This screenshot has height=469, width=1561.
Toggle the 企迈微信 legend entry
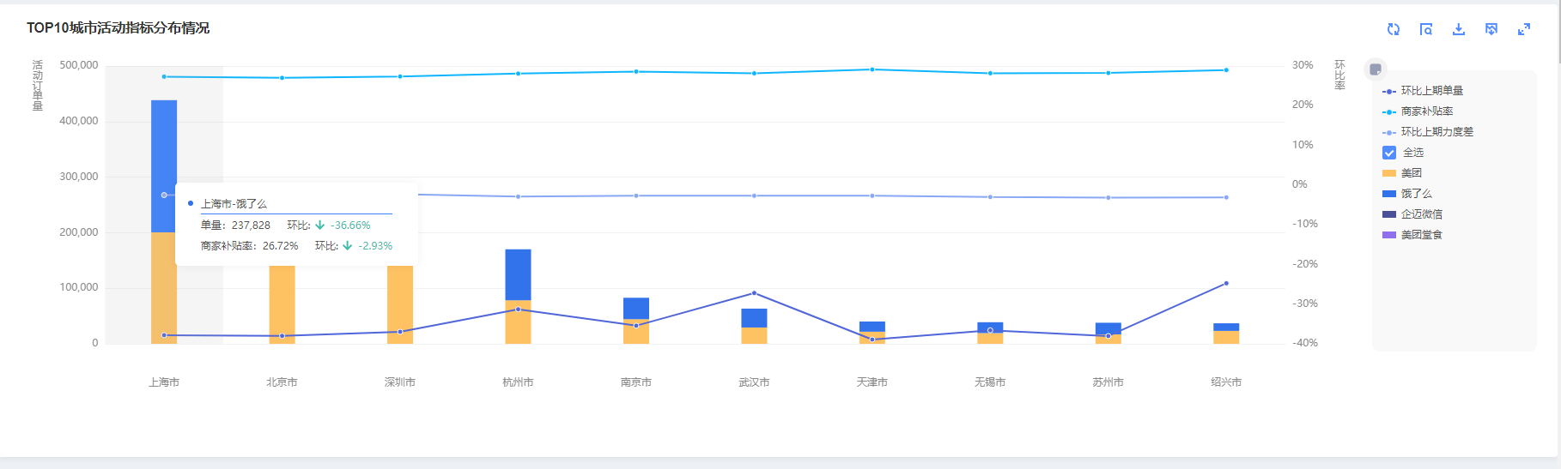point(1412,214)
